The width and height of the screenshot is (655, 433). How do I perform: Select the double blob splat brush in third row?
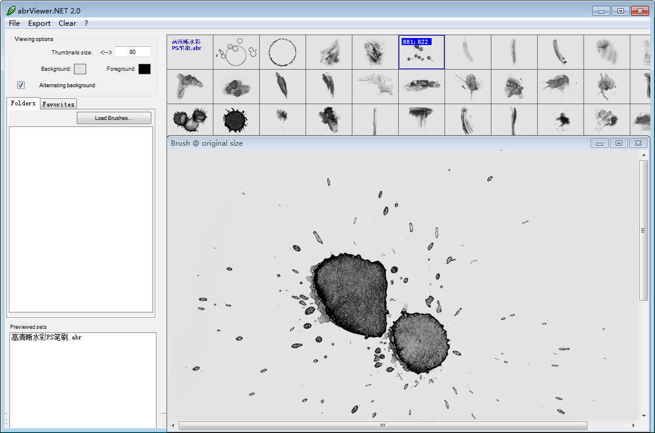tap(190, 120)
